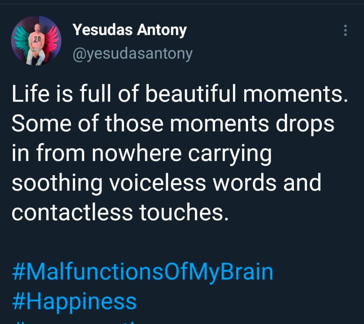Open the tweet's three-dot more options menu
The height and width of the screenshot is (324, 364).
tap(345, 31)
